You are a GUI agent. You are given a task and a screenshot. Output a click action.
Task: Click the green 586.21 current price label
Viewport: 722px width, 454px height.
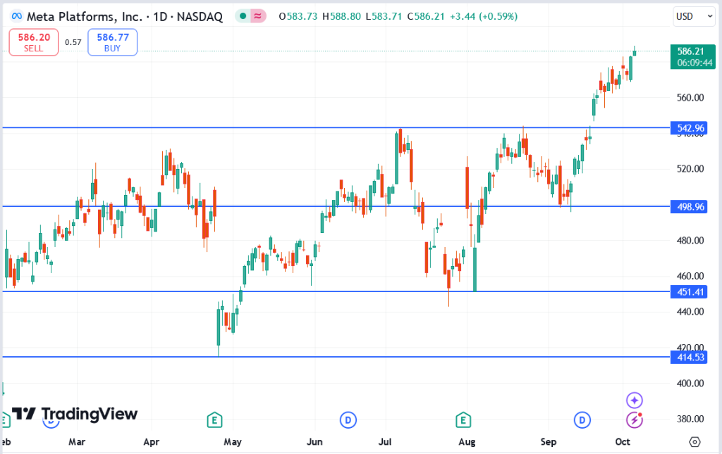point(693,57)
